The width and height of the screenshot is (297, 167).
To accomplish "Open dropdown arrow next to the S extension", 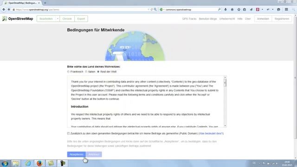I will [262, 9].
